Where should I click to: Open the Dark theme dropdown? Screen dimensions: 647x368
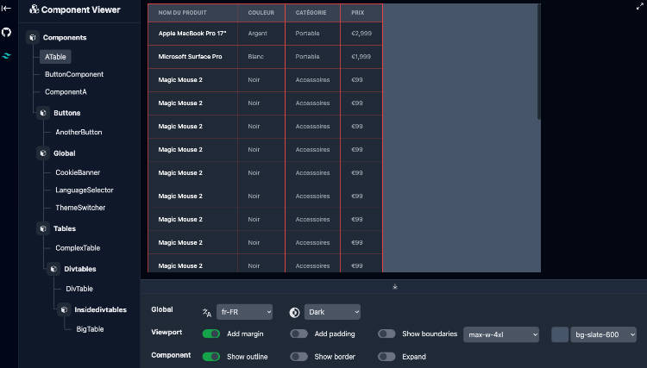click(331, 312)
